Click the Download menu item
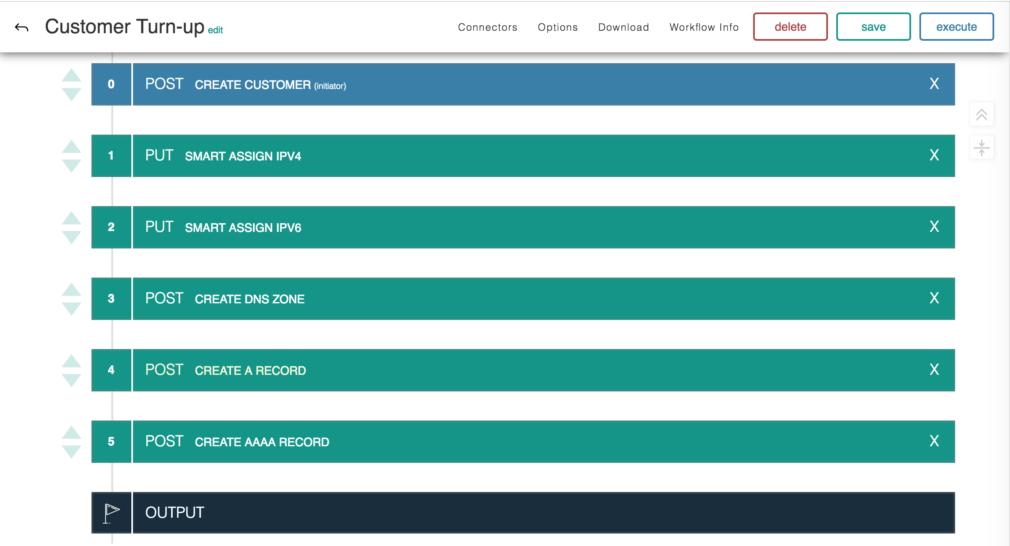This screenshot has height=546, width=1010. [x=623, y=27]
